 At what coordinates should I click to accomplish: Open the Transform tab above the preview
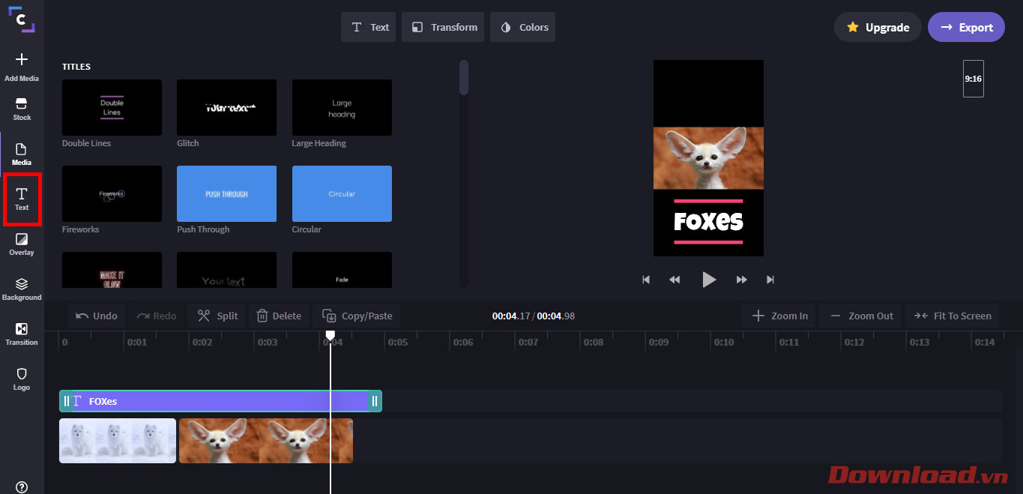pyautogui.click(x=444, y=27)
